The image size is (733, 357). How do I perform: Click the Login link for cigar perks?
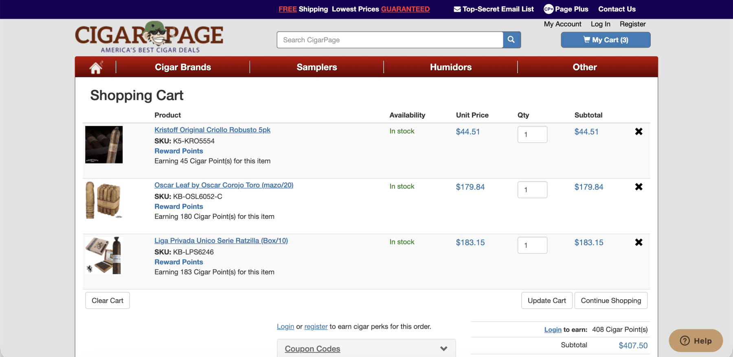tap(285, 327)
